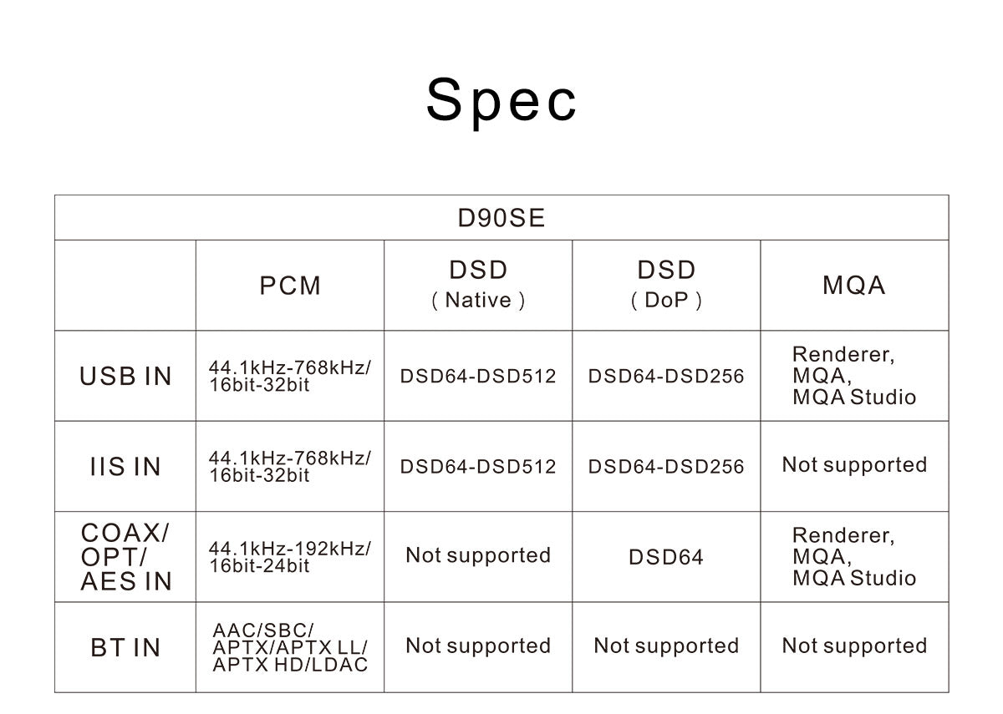Click the USB IN PCM value cell
This screenshot has height=714, width=1003.
coord(289,376)
